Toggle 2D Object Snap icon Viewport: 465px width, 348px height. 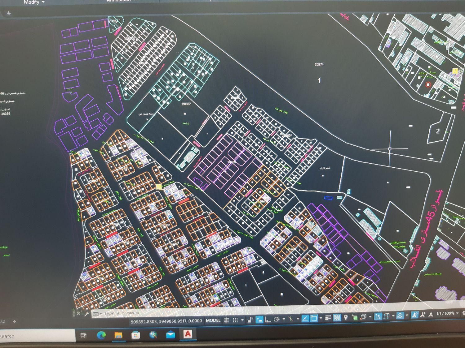coord(314,318)
